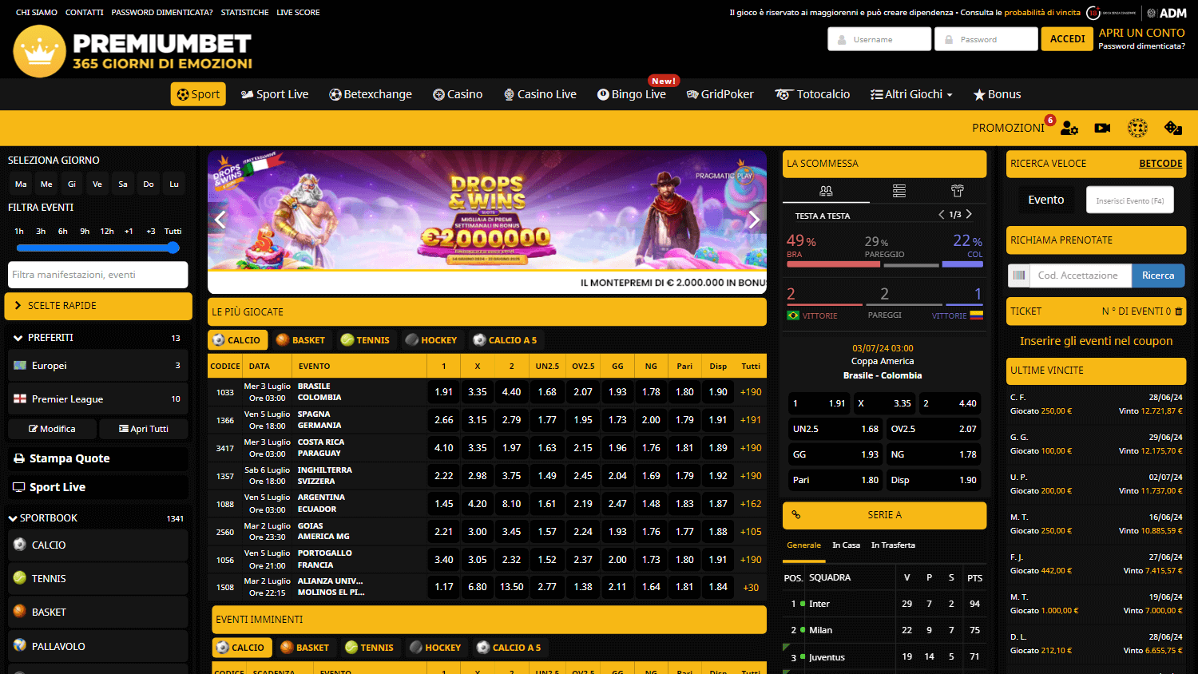The image size is (1198, 674).
Task: Go to next banner slide arrow
Action: tap(753, 219)
